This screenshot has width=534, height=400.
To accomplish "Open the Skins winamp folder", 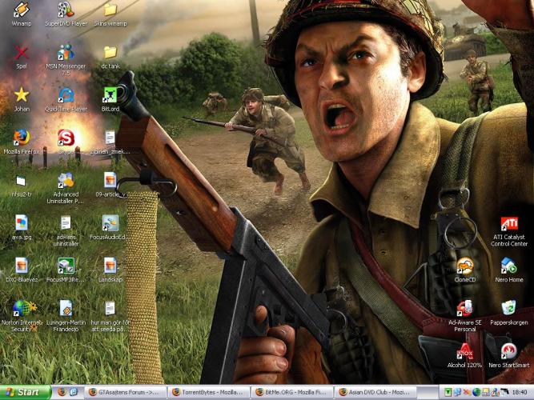I will (110, 10).
